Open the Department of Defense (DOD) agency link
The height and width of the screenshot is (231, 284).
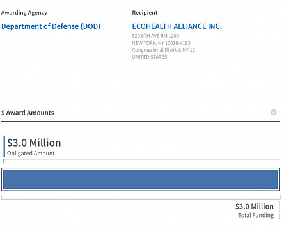(51, 26)
